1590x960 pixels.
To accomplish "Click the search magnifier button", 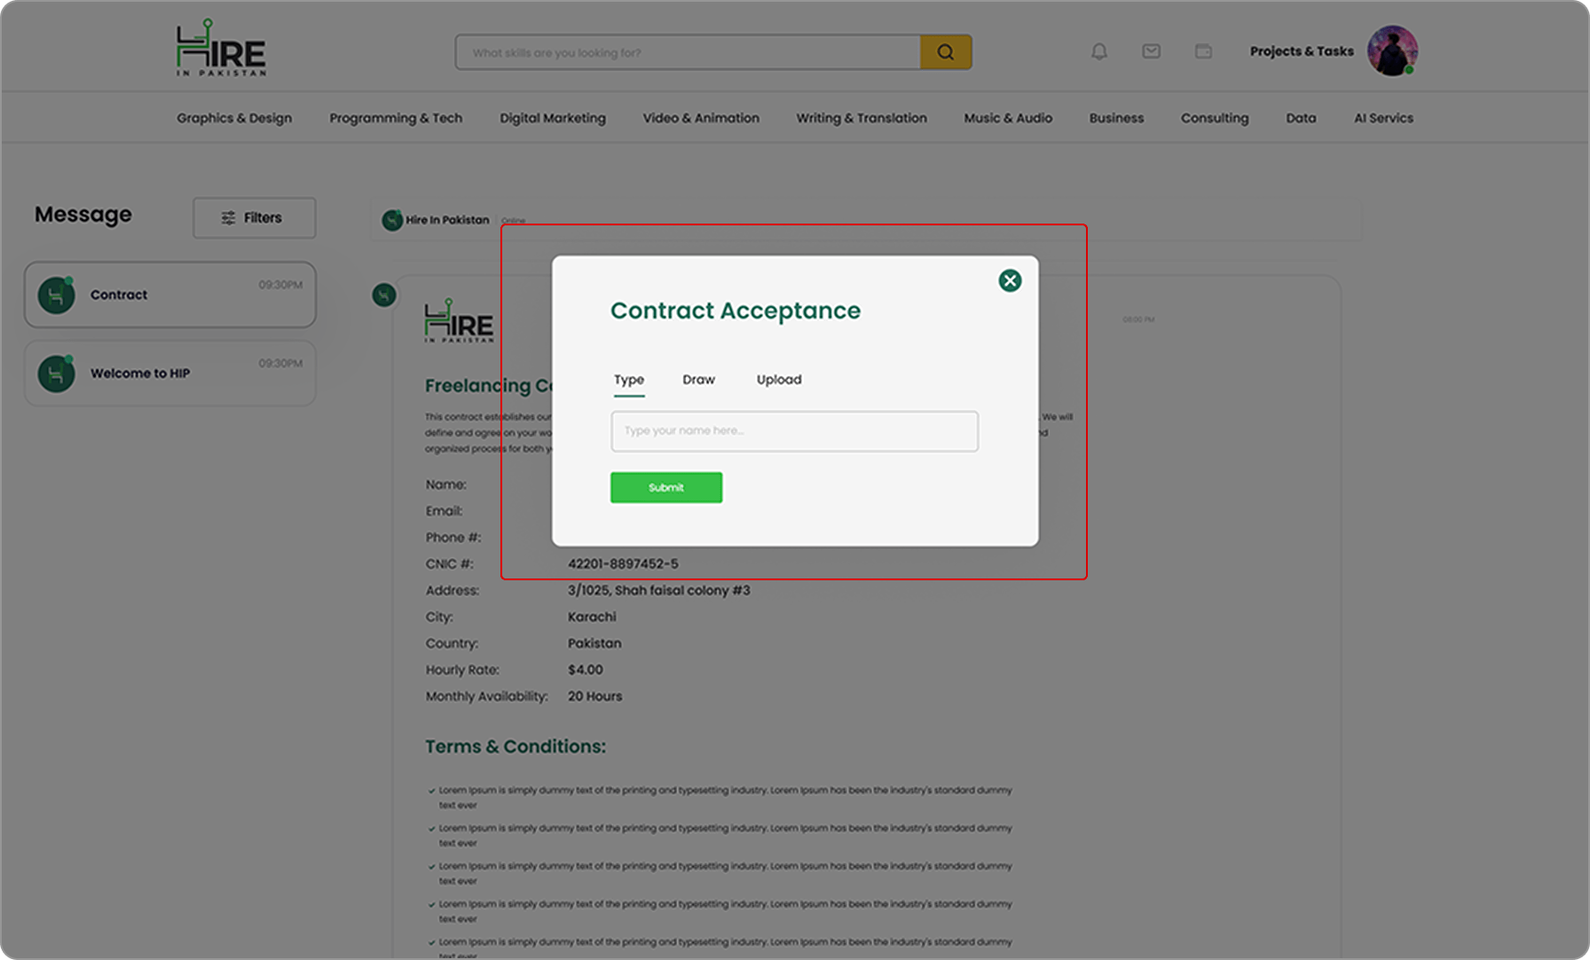I will click(x=946, y=52).
